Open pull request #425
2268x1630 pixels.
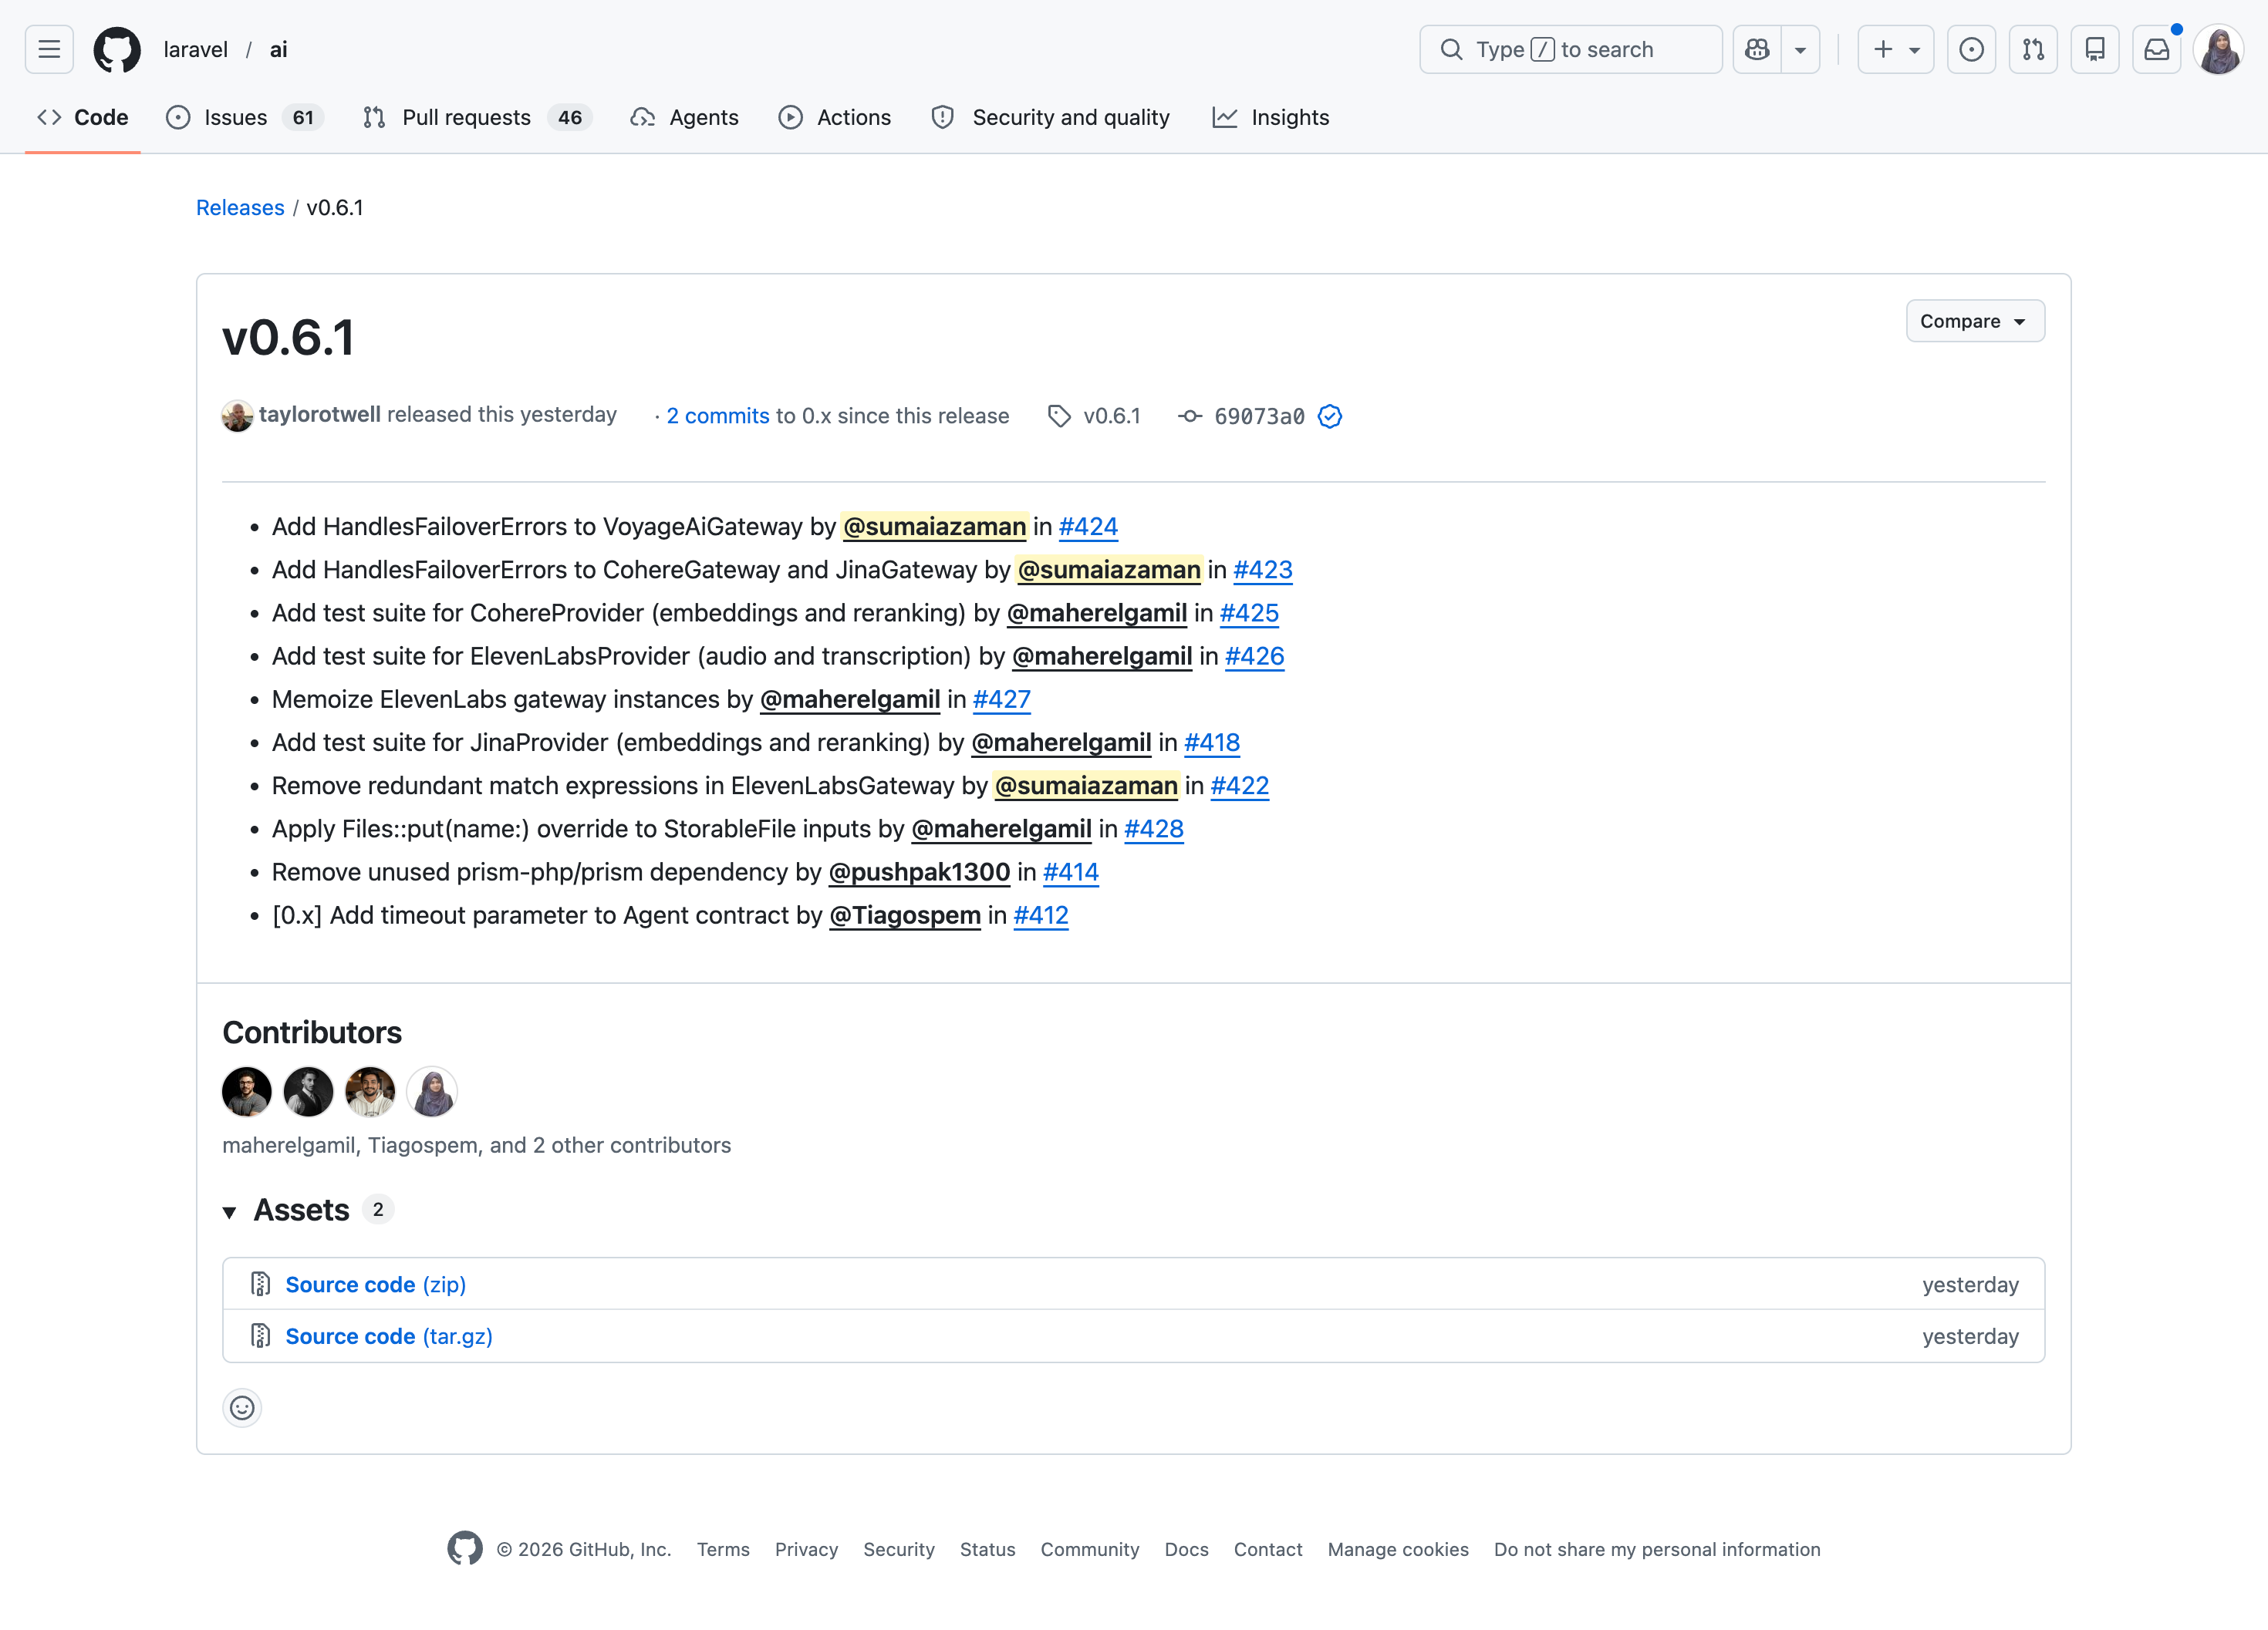pos(1249,613)
